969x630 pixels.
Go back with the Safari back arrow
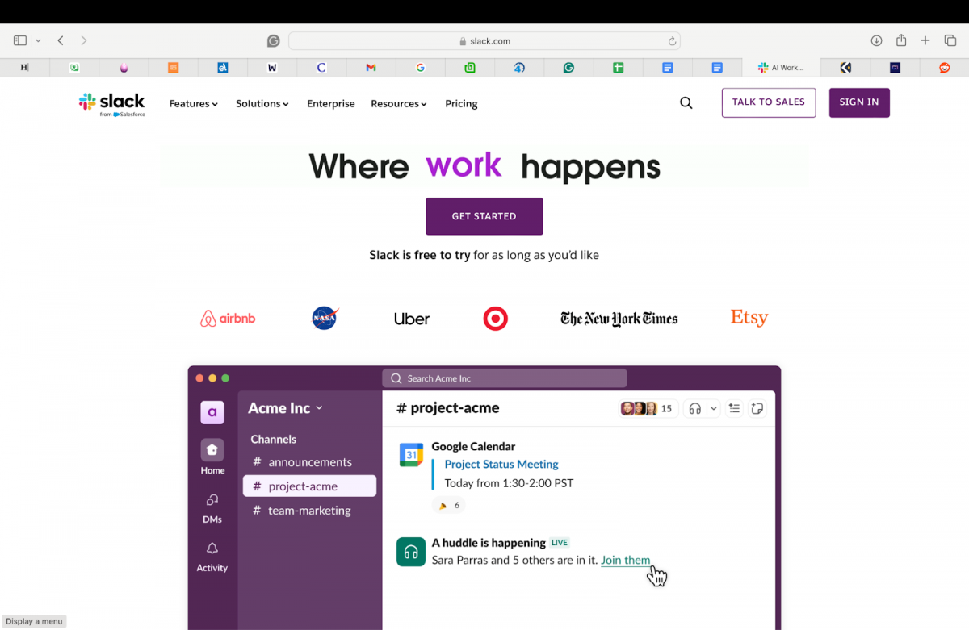61,40
